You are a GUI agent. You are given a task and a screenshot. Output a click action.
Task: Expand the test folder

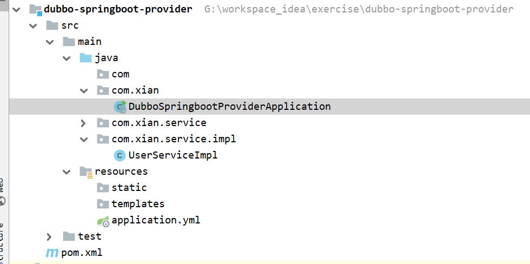[49, 236]
